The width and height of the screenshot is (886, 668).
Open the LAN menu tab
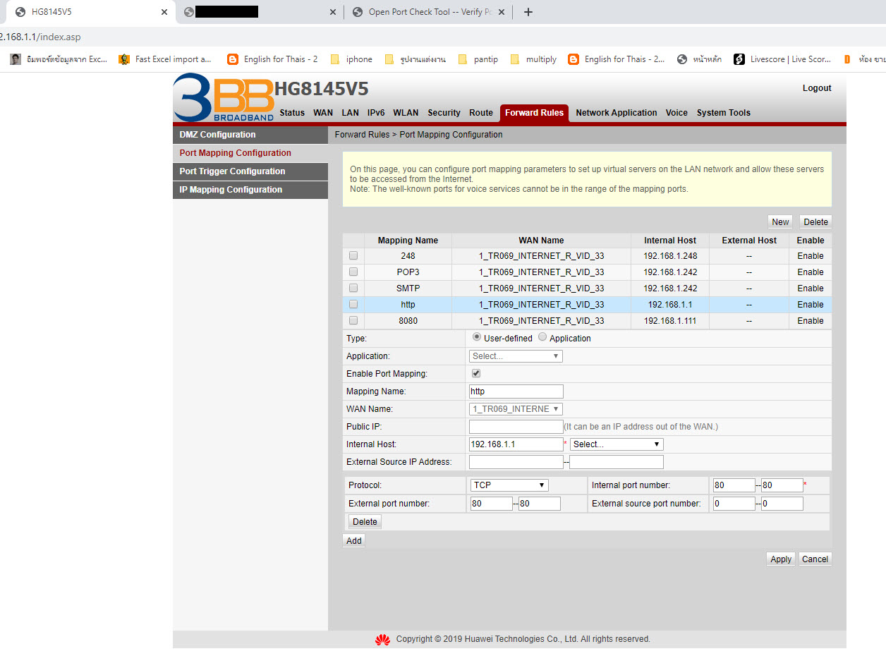[x=350, y=113]
